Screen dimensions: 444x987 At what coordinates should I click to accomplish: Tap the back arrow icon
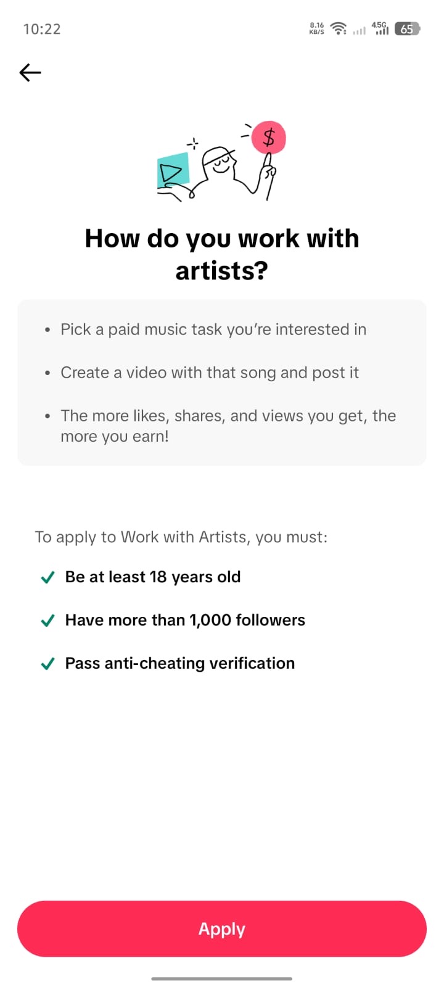click(x=30, y=73)
